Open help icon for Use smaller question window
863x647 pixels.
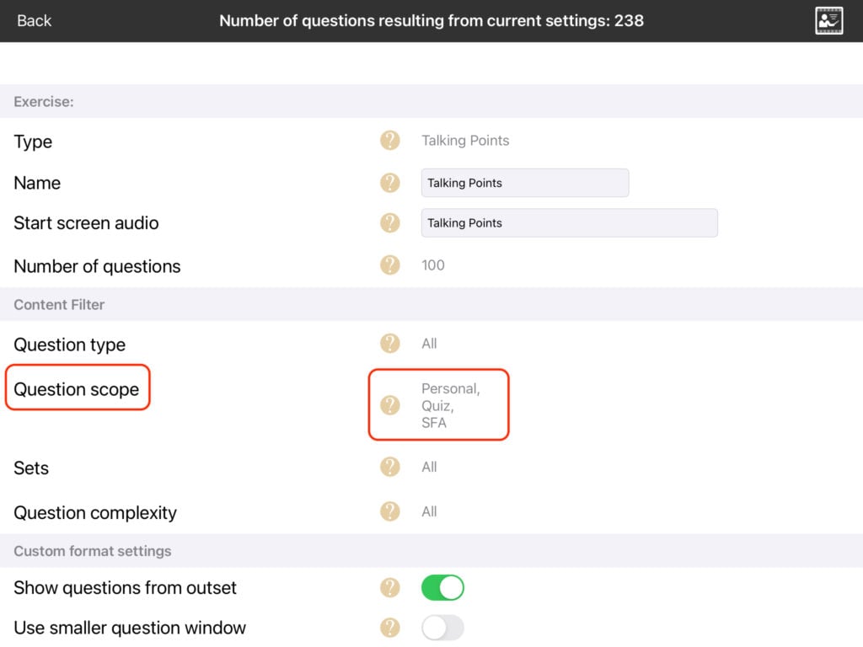(389, 628)
